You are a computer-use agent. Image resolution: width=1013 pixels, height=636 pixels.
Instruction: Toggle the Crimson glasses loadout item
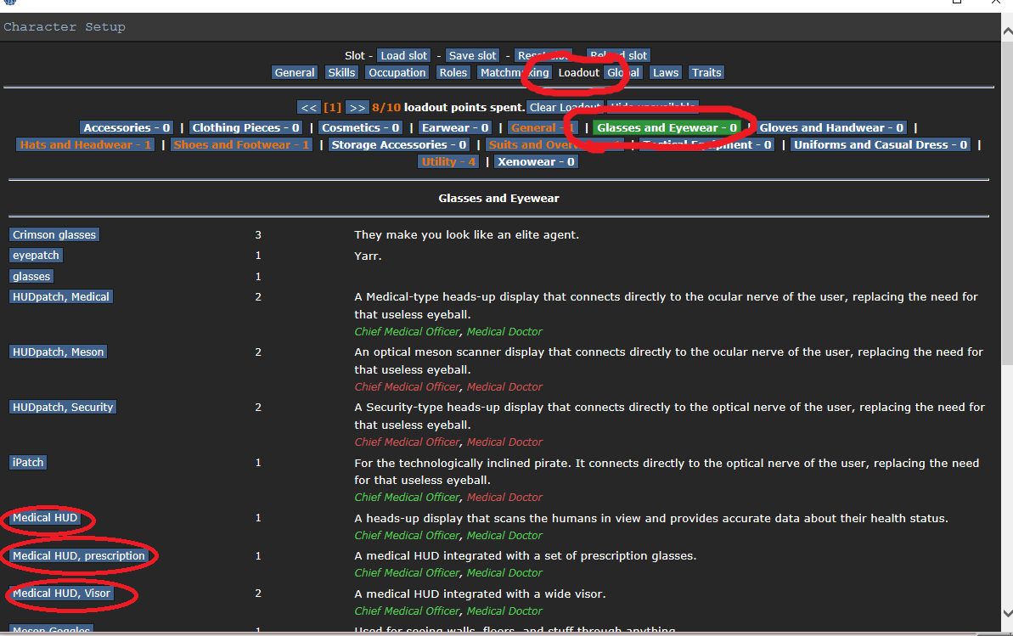click(x=54, y=234)
